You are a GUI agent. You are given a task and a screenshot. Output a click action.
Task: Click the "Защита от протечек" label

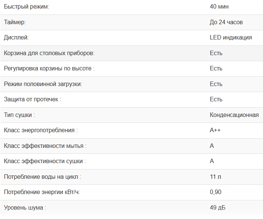32,99
